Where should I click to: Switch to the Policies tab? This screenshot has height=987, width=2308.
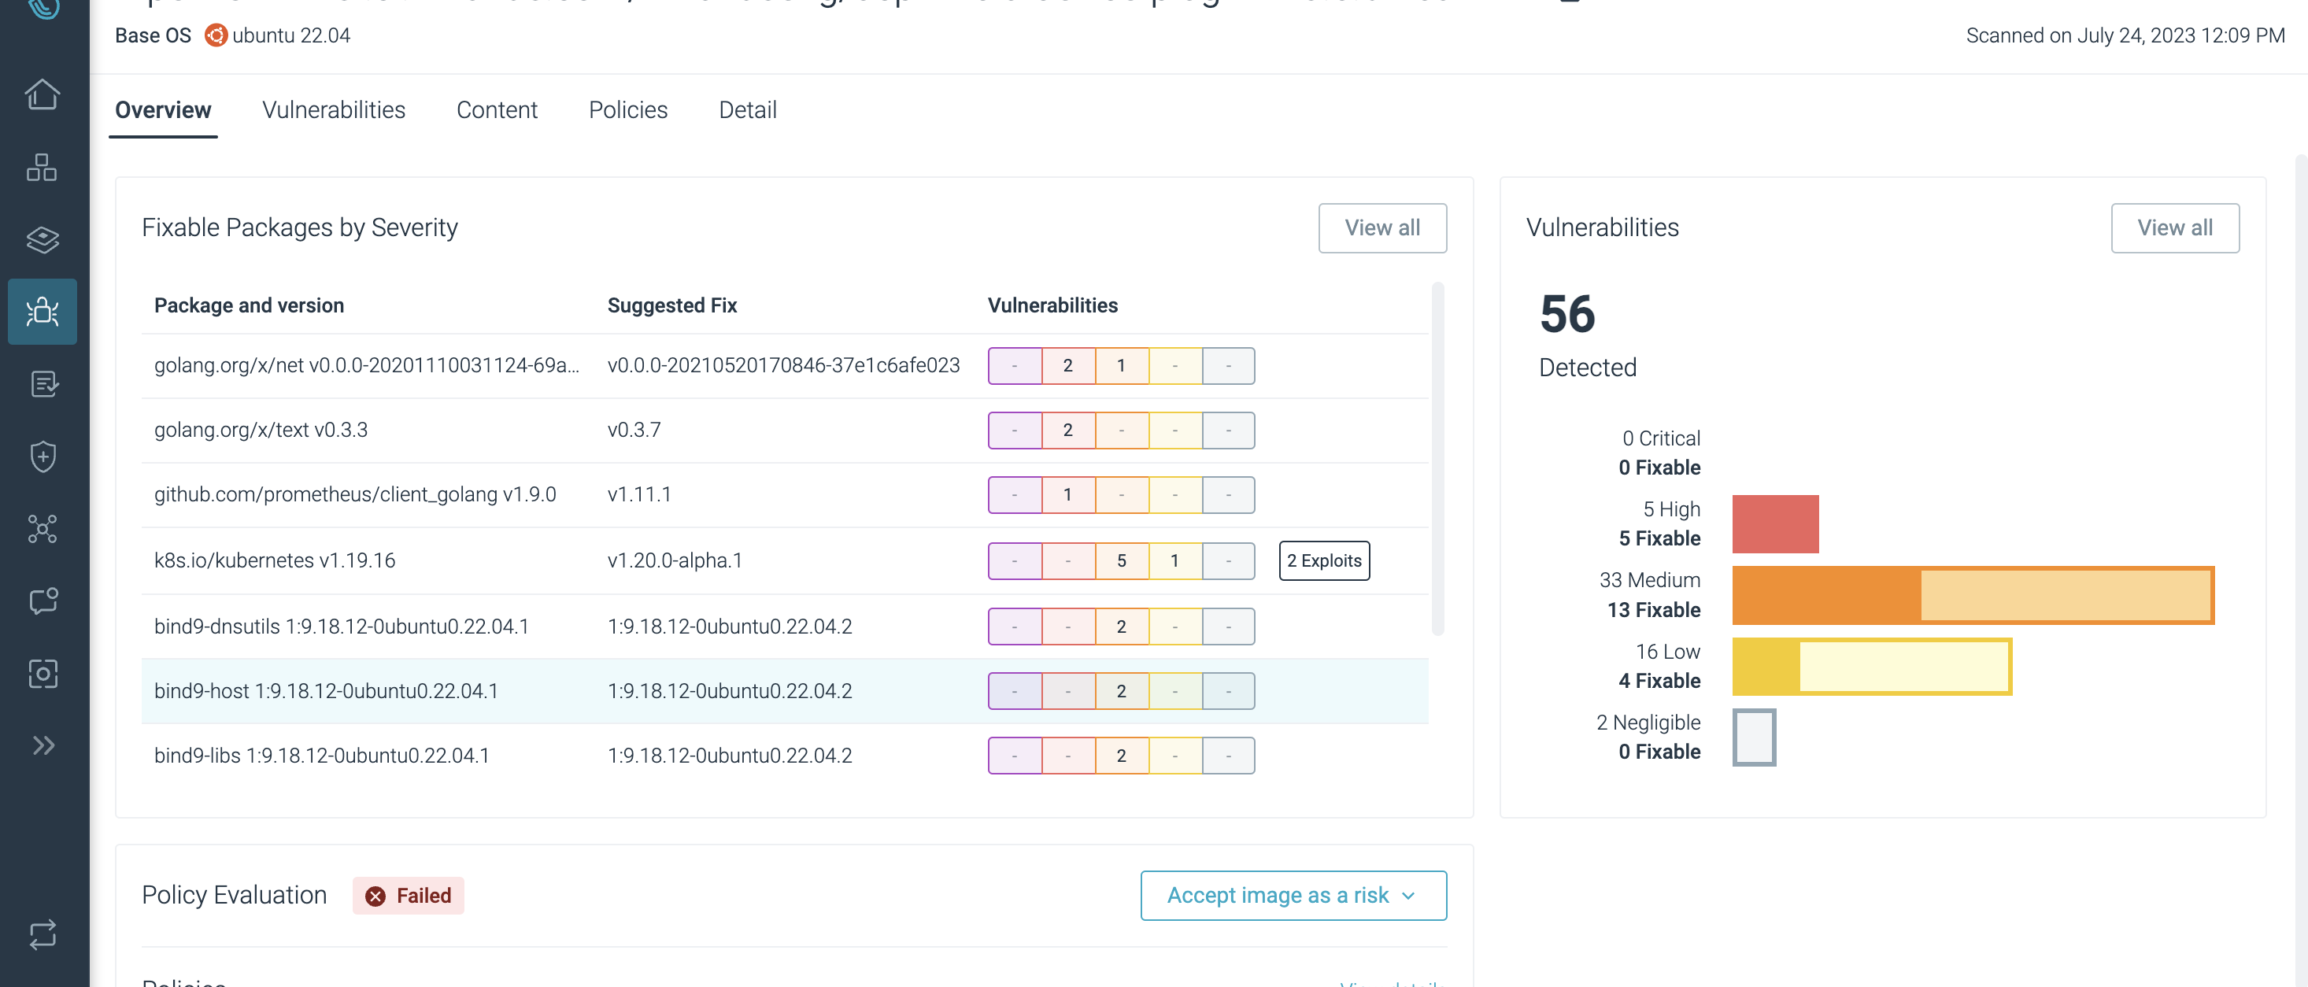coord(628,110)
